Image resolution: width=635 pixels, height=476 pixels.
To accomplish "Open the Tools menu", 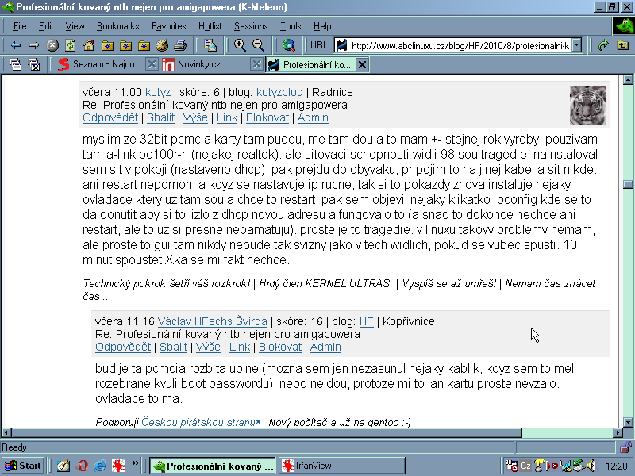I will (x=291, y=26).
